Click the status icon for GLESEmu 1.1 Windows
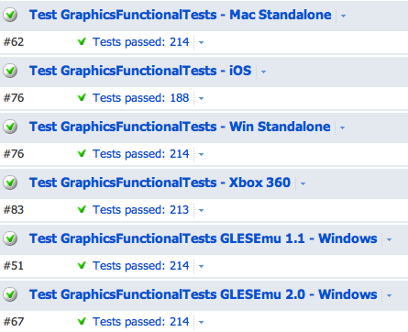The width and height of the screenshot is (408, 332). pyautogui.click(x=10, y=238)
